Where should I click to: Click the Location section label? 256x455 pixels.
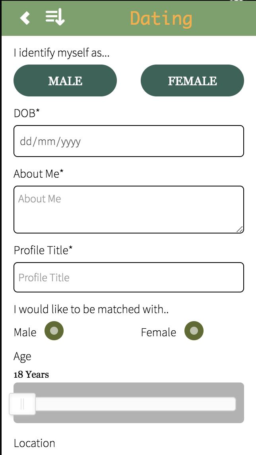tap(35, 443)
